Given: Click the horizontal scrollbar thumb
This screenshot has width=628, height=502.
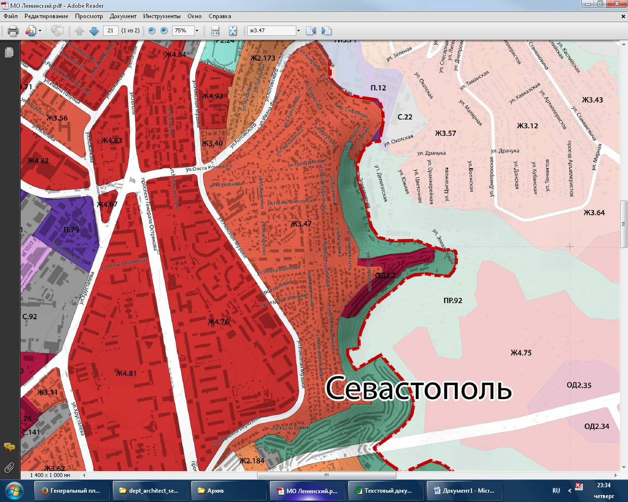Looking at the screenshot, I should 326,475.
